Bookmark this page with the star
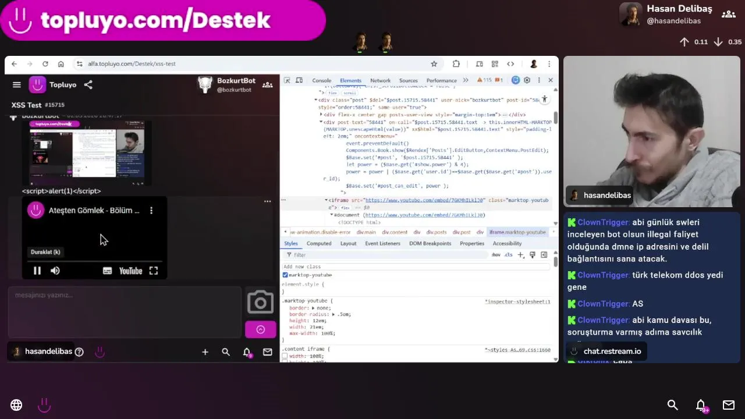The image size is (745, 419). click(434, 64)
